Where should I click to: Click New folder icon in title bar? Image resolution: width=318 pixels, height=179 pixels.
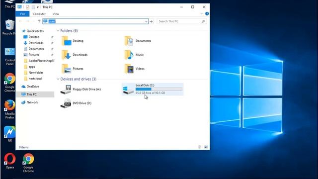click(33, 7)
